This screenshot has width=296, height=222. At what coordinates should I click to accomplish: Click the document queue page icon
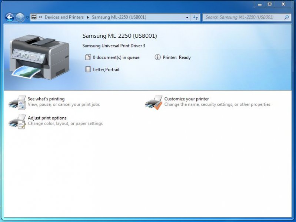pyautogui.click(x=88, y=57)
